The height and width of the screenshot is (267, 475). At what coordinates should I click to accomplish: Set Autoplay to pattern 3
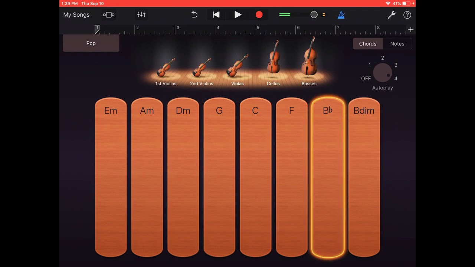point(396,65)
